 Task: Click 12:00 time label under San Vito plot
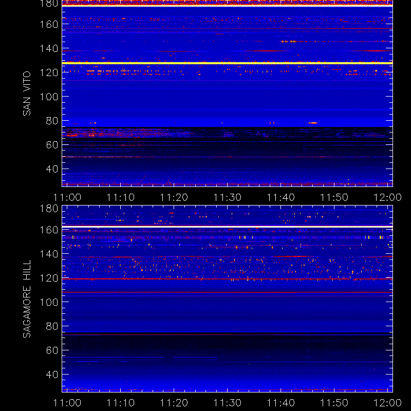point(387,197)
